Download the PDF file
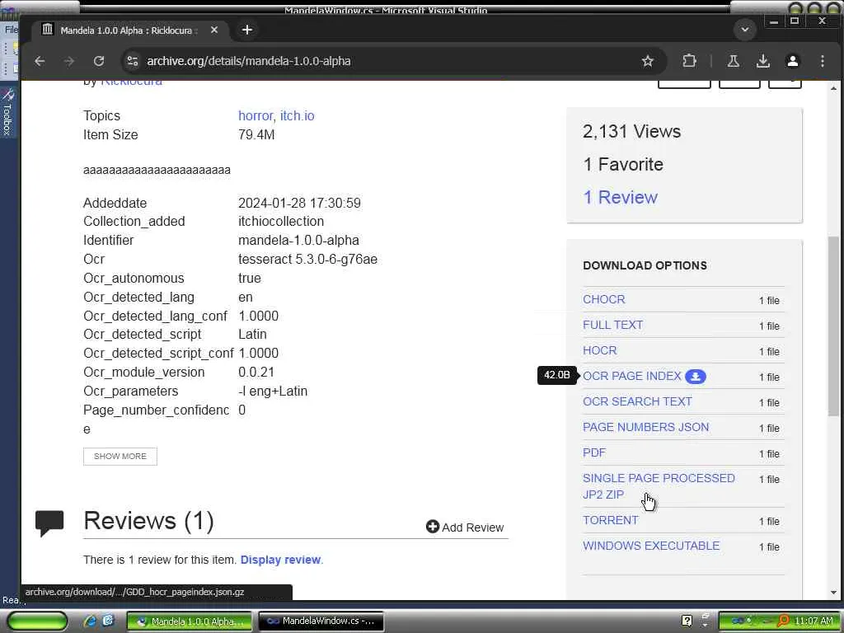The width and height of the screenshot is (844, 633). click(594, 452)
